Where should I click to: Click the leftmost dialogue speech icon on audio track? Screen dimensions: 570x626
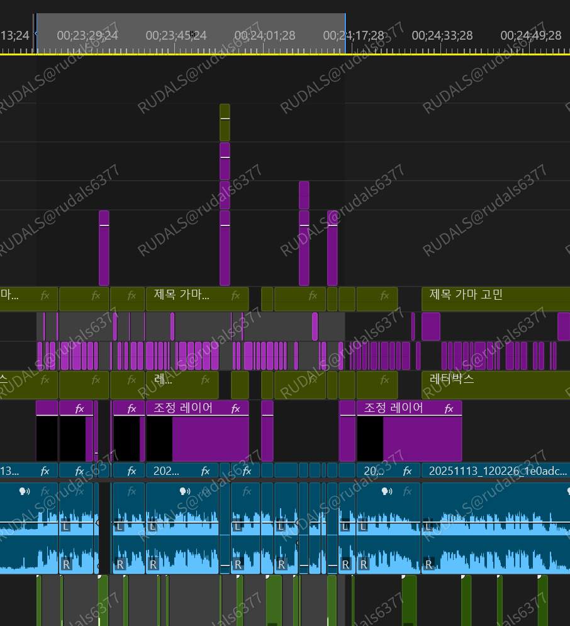[25, 491]
